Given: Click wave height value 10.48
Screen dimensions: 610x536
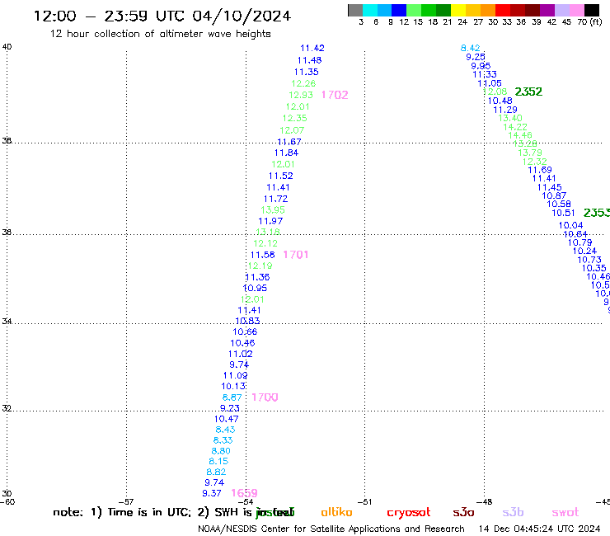Looking at the screenshot, I should (x=500, y=101).
